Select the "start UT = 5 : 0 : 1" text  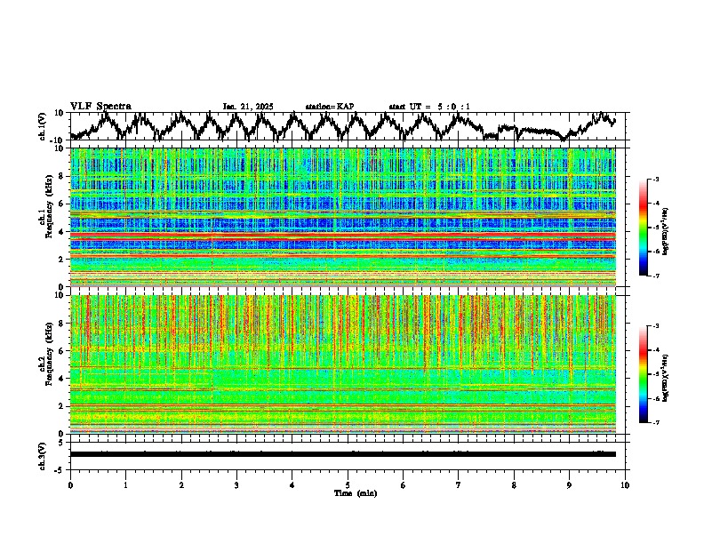point(429,107)
